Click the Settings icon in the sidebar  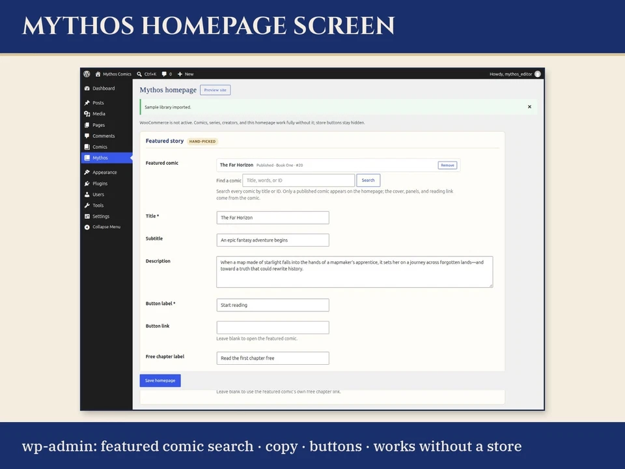(x=87, y=216)
